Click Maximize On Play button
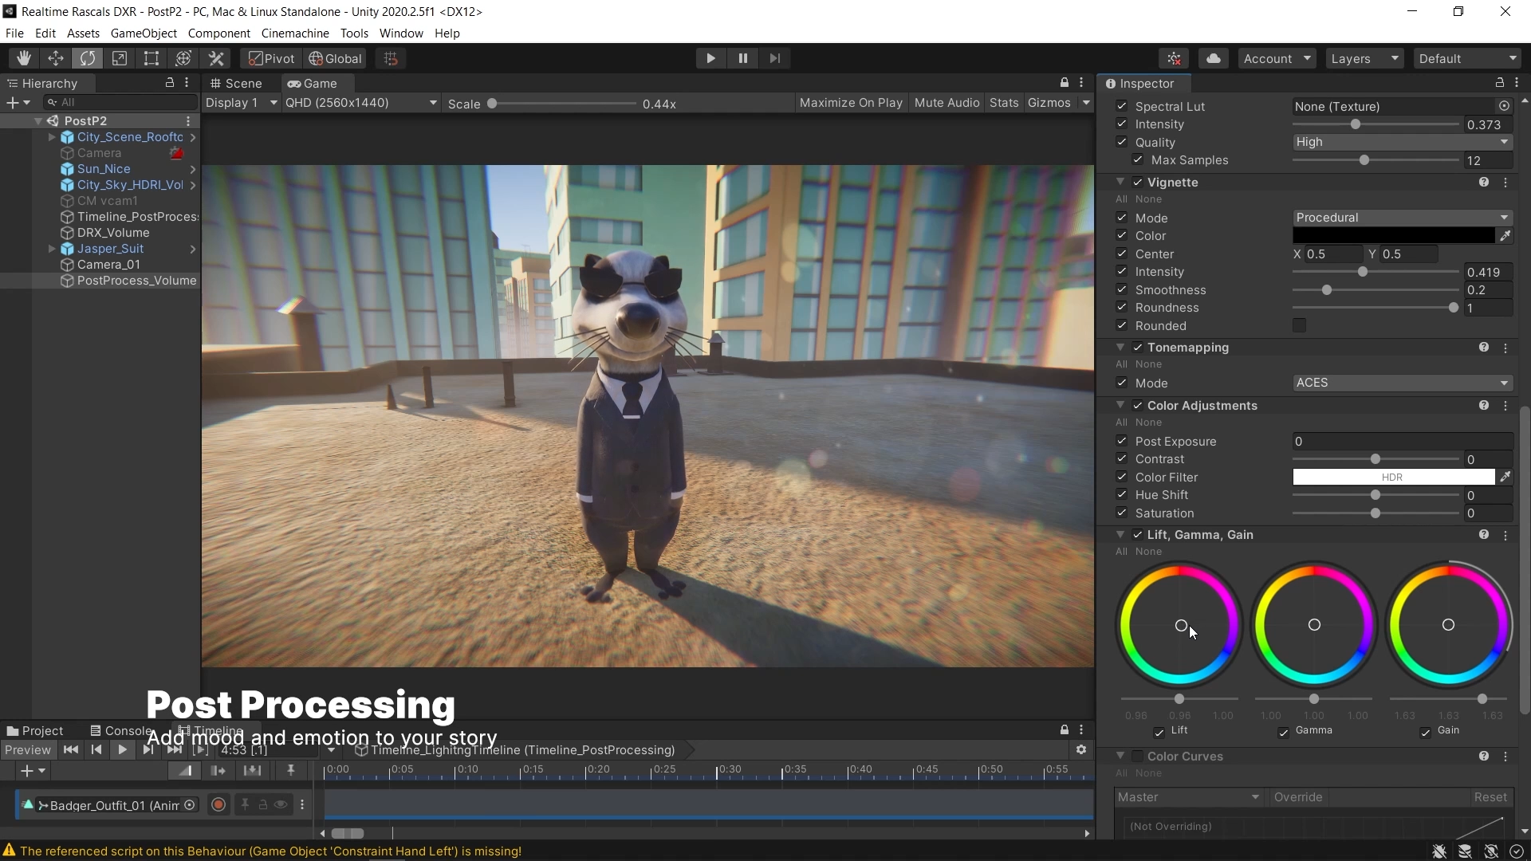Image resolution: width=1531 pixels, height=861 pixels. click(x=851, y=103)
